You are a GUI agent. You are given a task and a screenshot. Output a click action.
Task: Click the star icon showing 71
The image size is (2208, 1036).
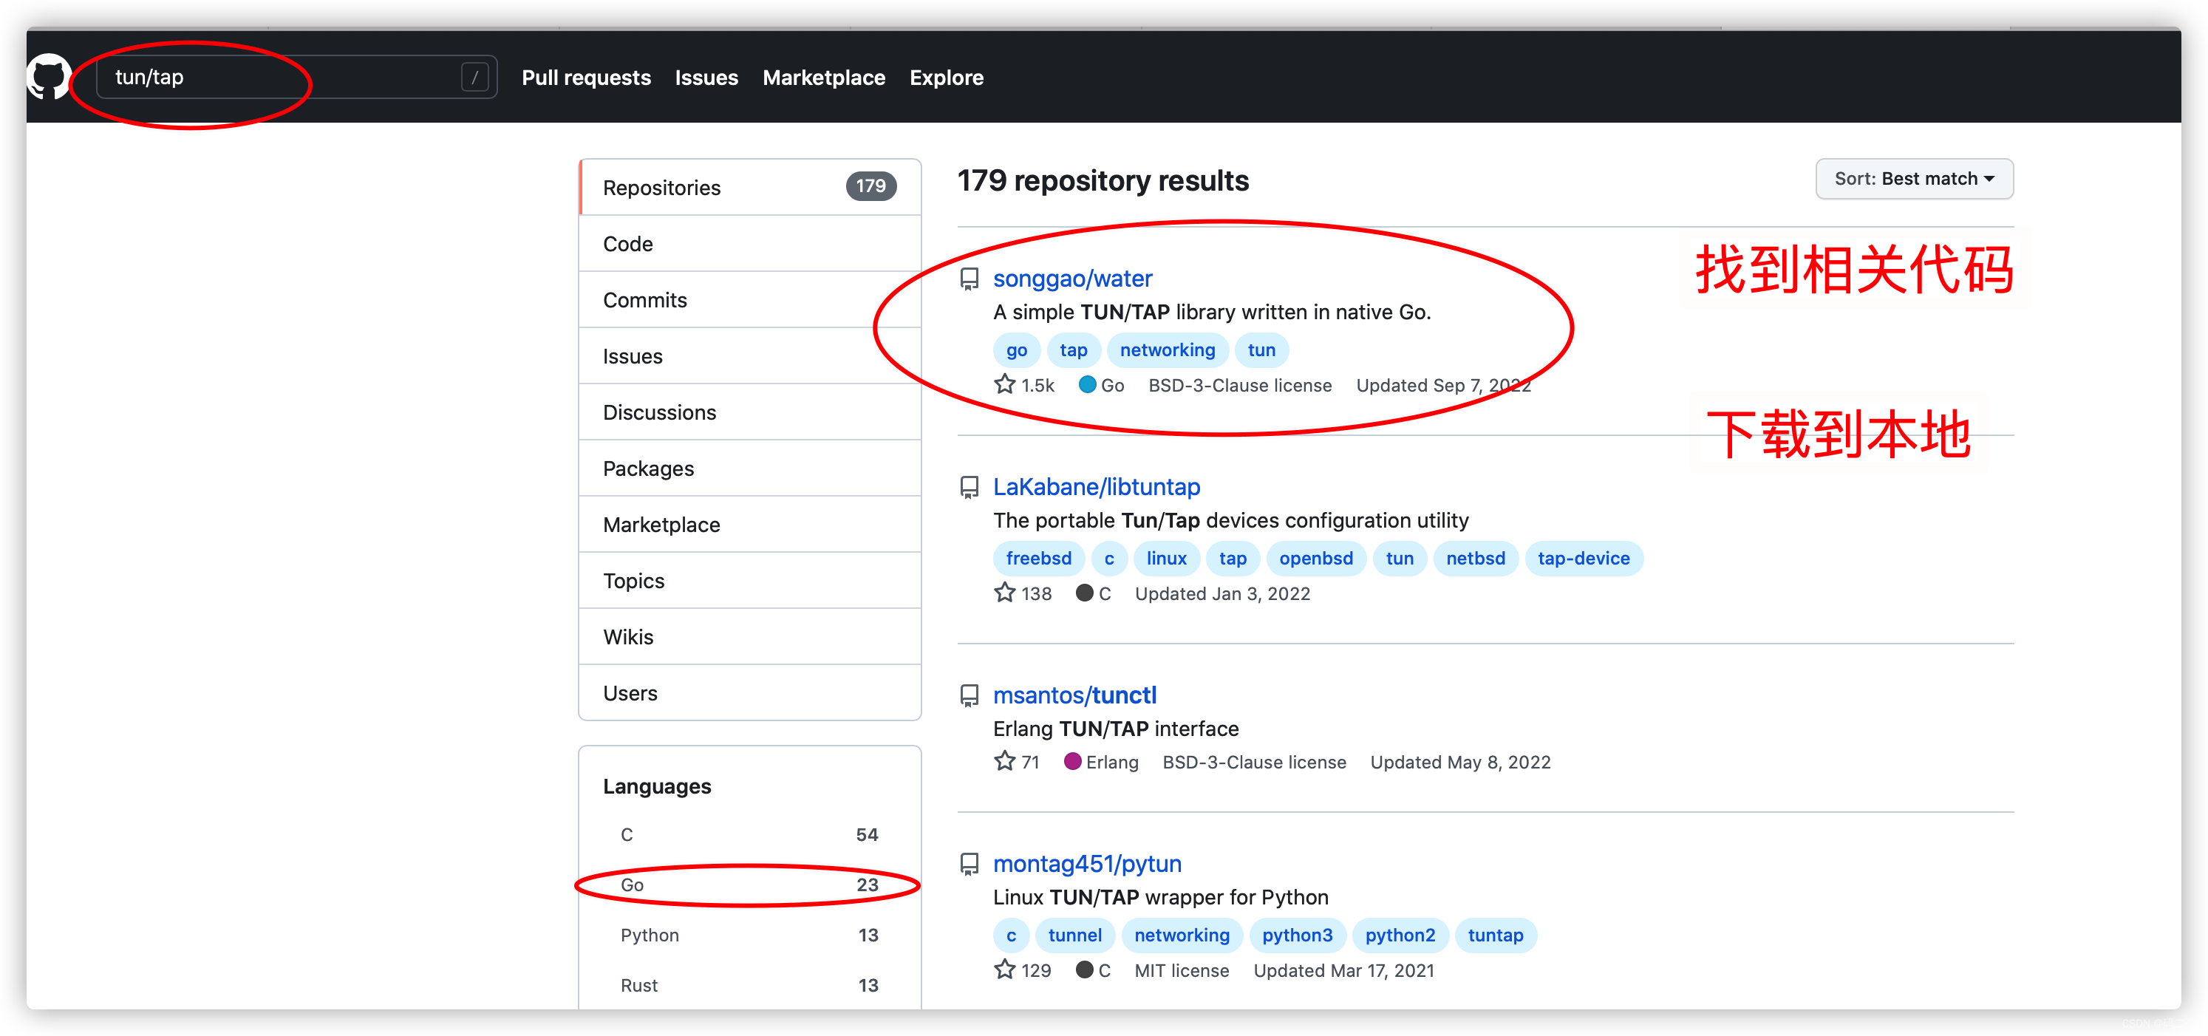tap(1004, 761)
